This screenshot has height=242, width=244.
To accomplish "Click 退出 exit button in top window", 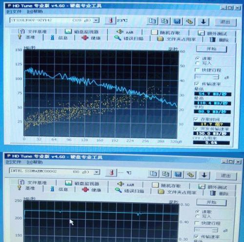I will click(225, 22).
